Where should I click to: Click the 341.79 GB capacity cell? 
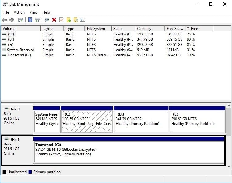click(145, 39)
